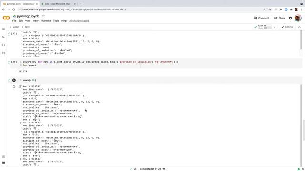Close the MongoDB Atlas browser tab
The height and width of the screenshot is (171, 305).
75,4
